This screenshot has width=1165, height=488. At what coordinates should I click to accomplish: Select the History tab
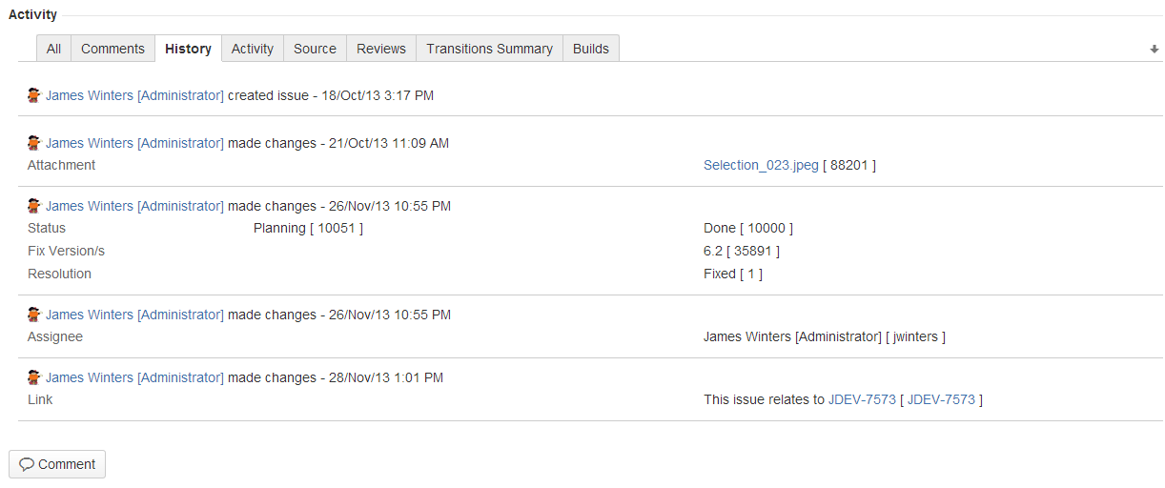point(188,49)
